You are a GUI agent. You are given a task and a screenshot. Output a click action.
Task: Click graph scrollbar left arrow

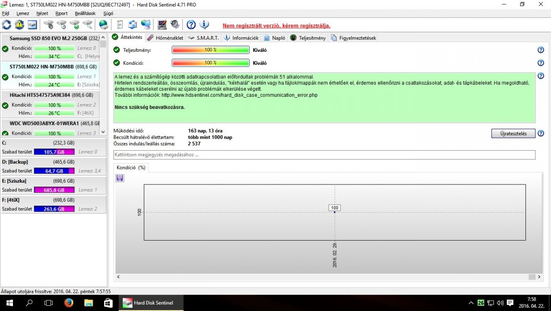tap(119, 276)
